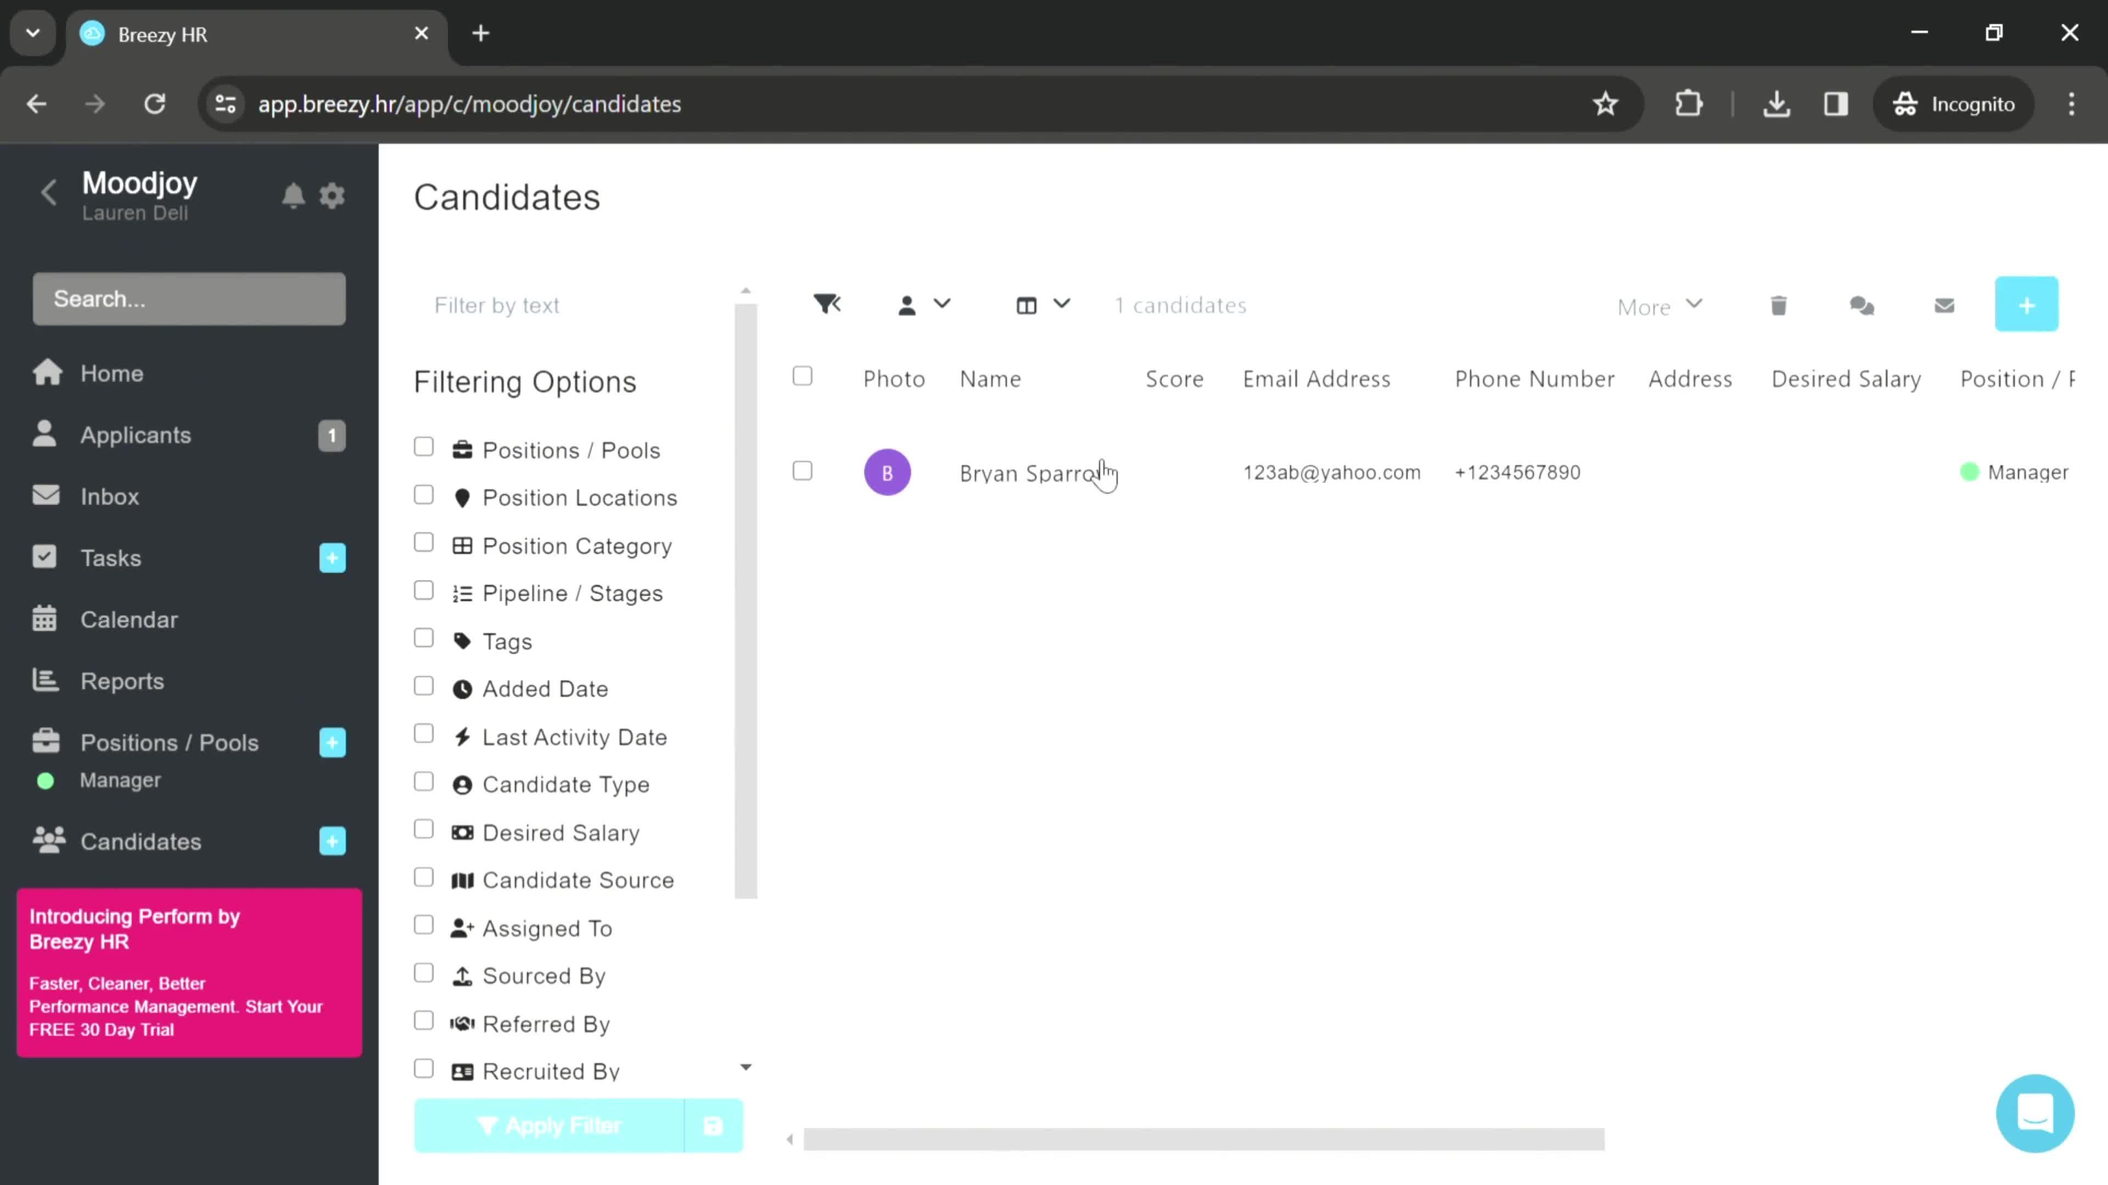Navigate to the Applicants section

(x=133, y=434)
